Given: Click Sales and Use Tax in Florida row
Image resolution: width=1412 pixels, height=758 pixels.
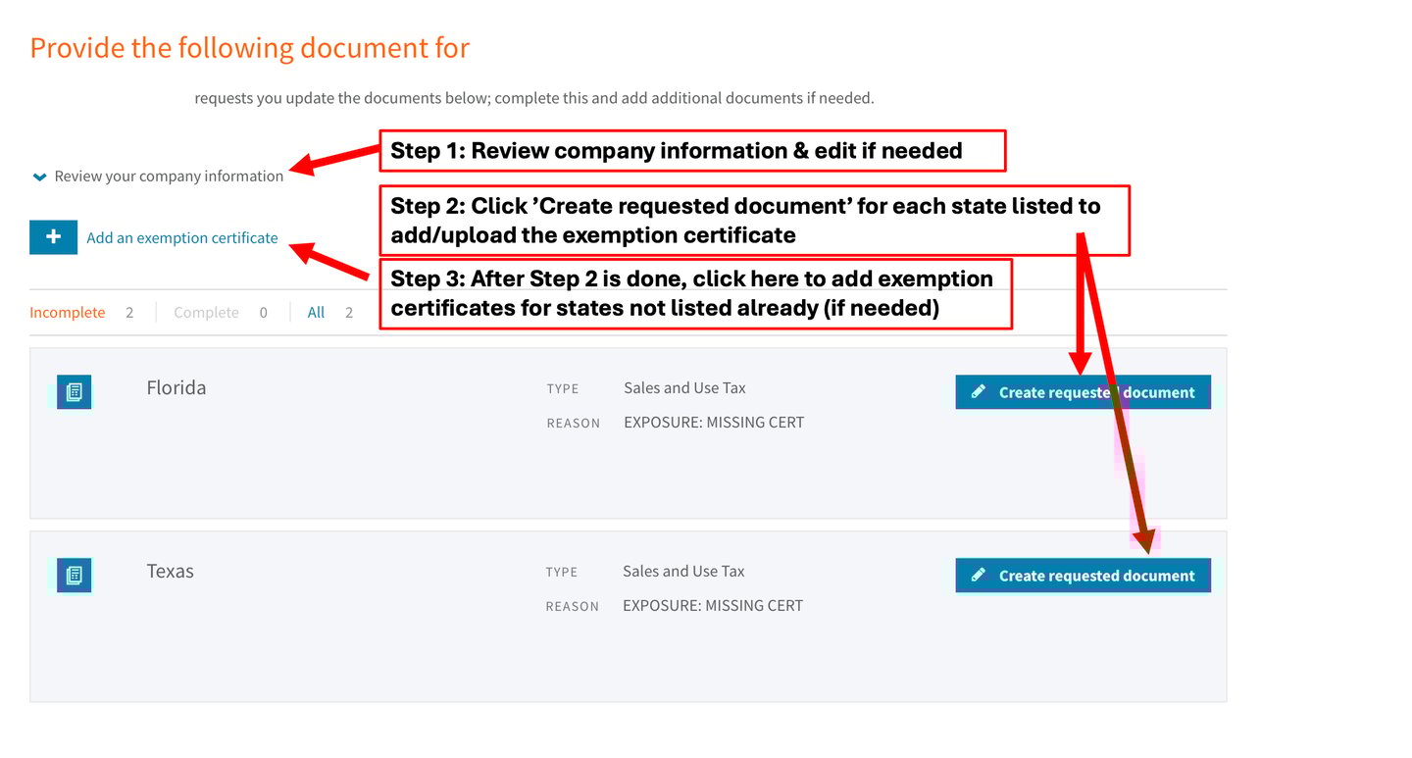Looking at the screenshot, I should (684, 387).
